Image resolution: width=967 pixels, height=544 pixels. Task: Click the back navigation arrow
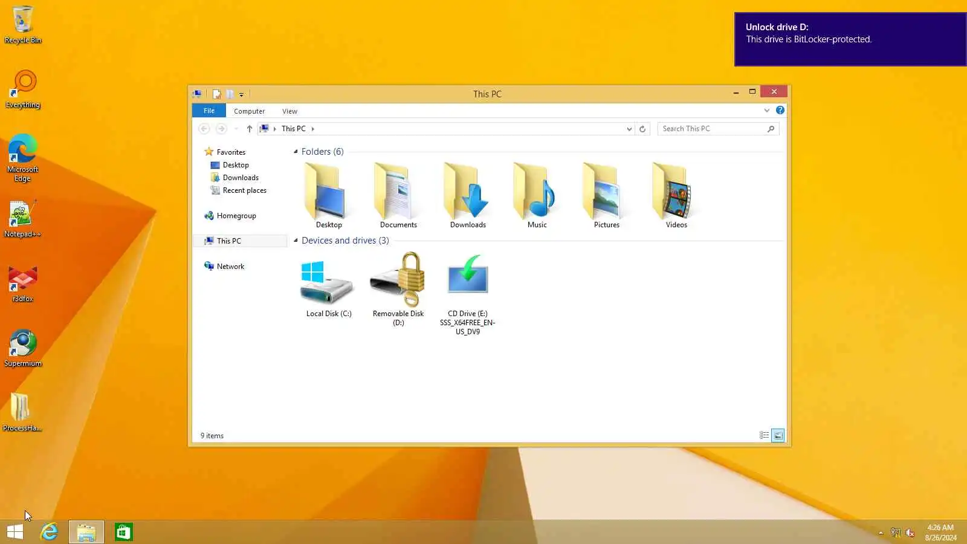[x=204, y=129]
